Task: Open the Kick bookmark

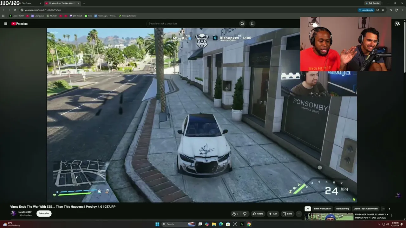Action: [88, 16]
